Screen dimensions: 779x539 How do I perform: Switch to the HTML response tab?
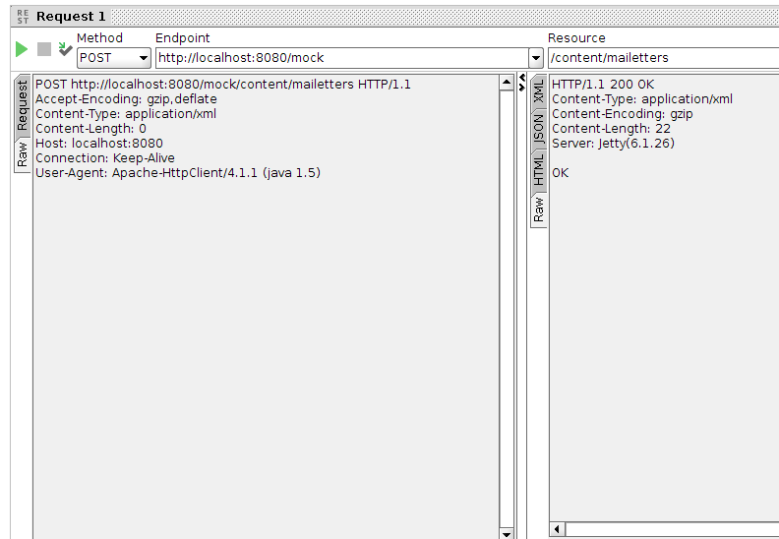(539, 169)
